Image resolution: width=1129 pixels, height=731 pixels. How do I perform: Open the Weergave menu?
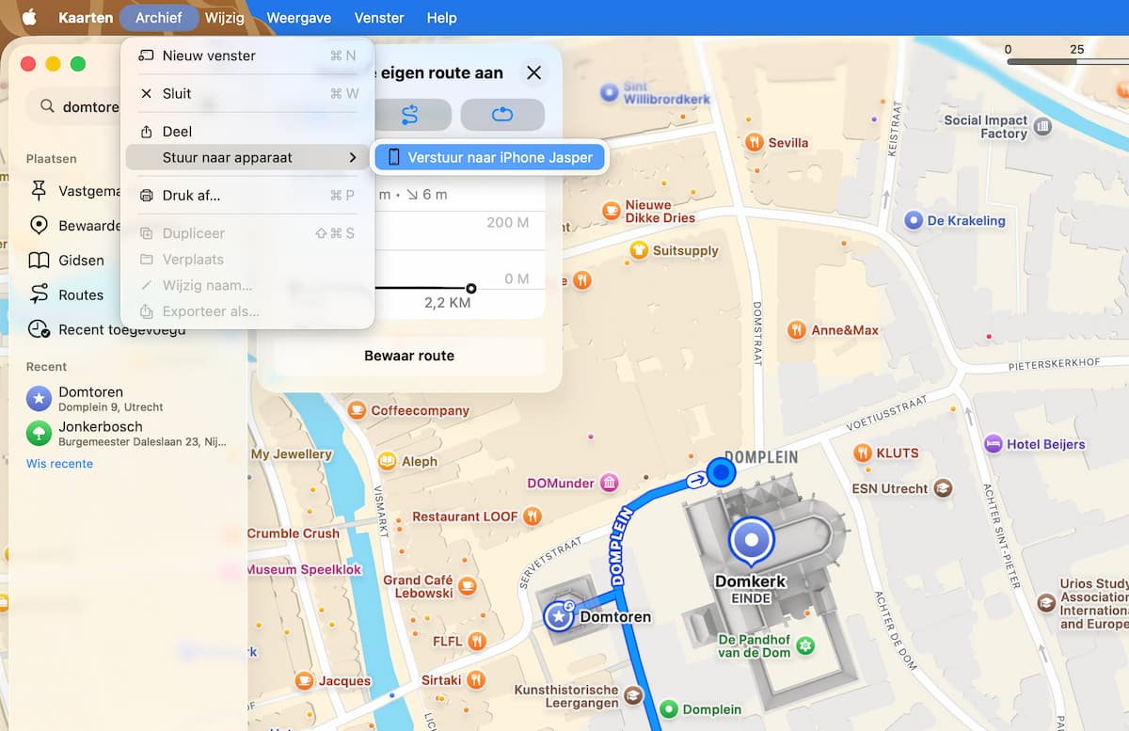pyautogui.click(x=299, y=17)
